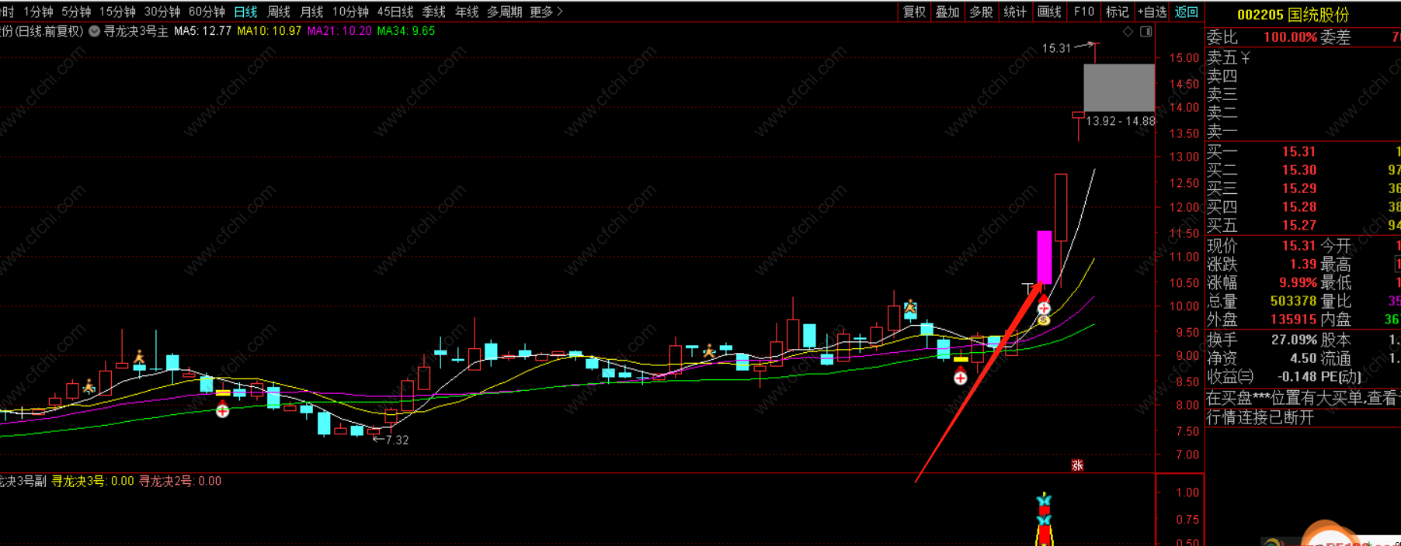Add stock with +自选 button
The height and width of the screenshot is (546, 1401).
1152,12
